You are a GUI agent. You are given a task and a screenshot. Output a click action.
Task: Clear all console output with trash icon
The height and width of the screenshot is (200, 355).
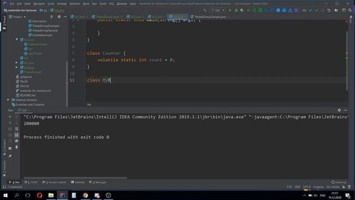click(x=17, y=147)
